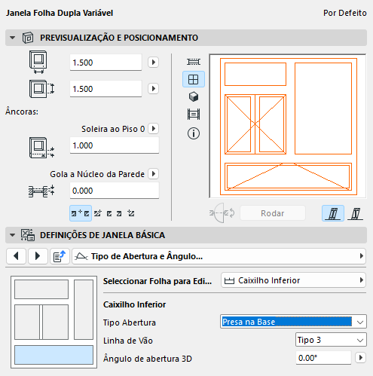Click the Âncoras: label

[x=22, y=112]
